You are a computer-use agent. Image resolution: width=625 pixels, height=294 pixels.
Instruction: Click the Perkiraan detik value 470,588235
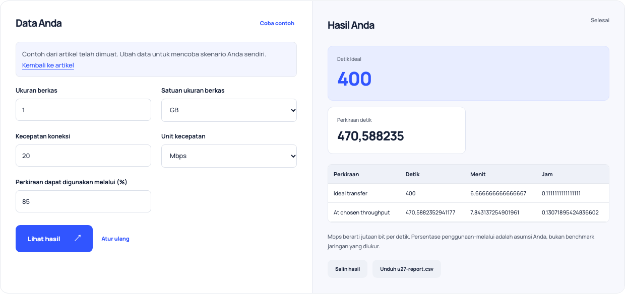click(370, 136)
